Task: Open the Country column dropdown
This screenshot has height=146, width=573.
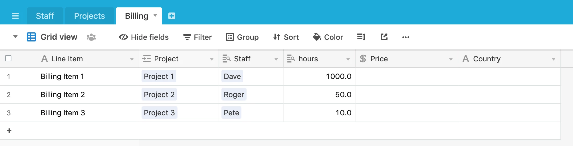Action: pyautogui.click(x=554, y=59)
